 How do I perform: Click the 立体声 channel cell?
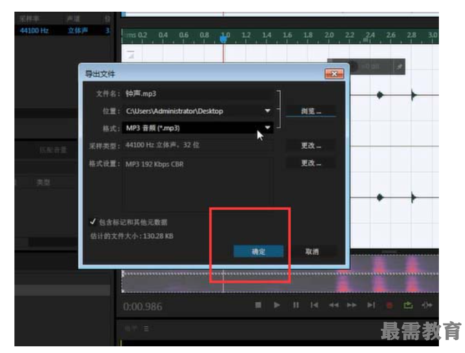[78, 31]
